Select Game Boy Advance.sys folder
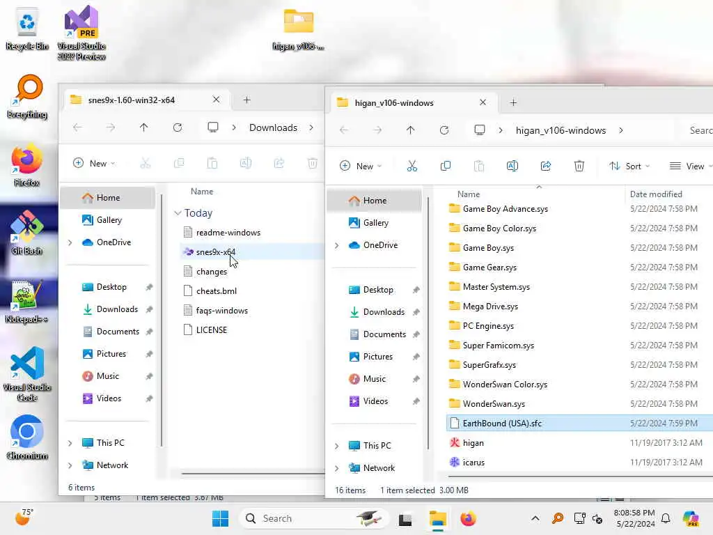713x535 pixels. 506,209
